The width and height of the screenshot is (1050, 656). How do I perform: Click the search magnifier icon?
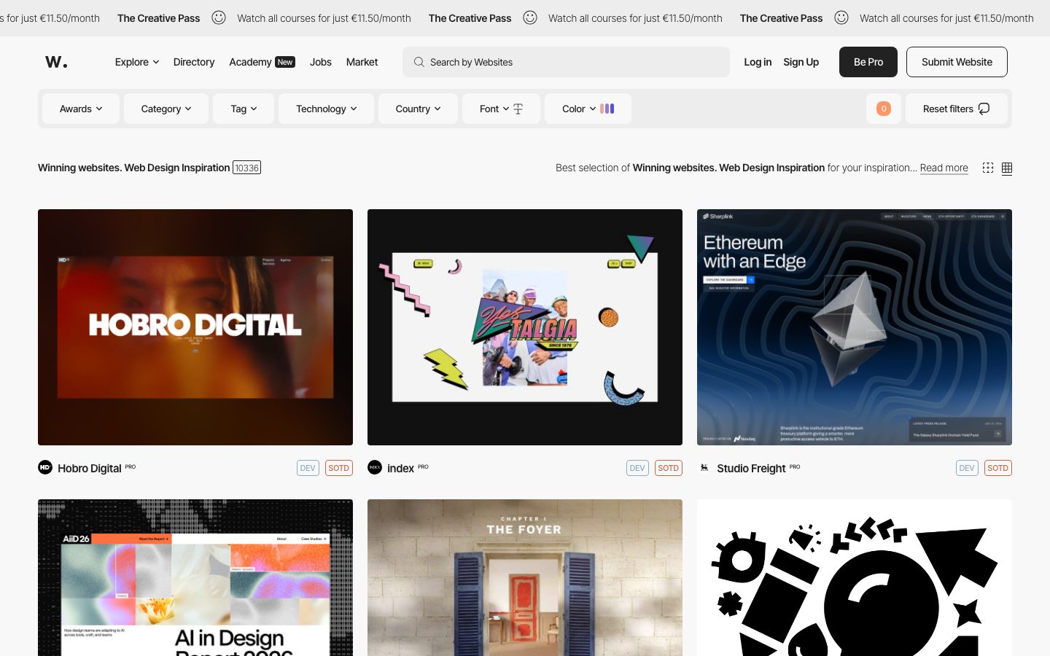419,62
